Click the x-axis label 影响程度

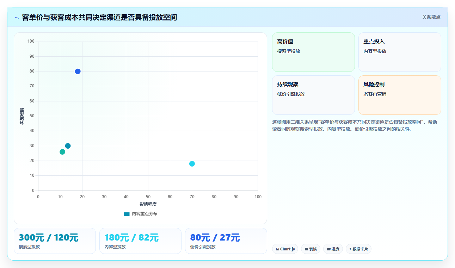click(148, 204)
